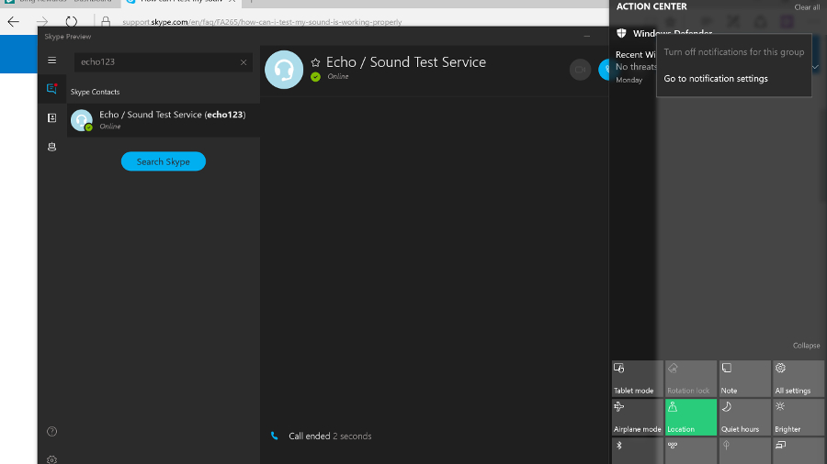
Task: Toggle Tablet mode quick action
Action: click(638, 378)
